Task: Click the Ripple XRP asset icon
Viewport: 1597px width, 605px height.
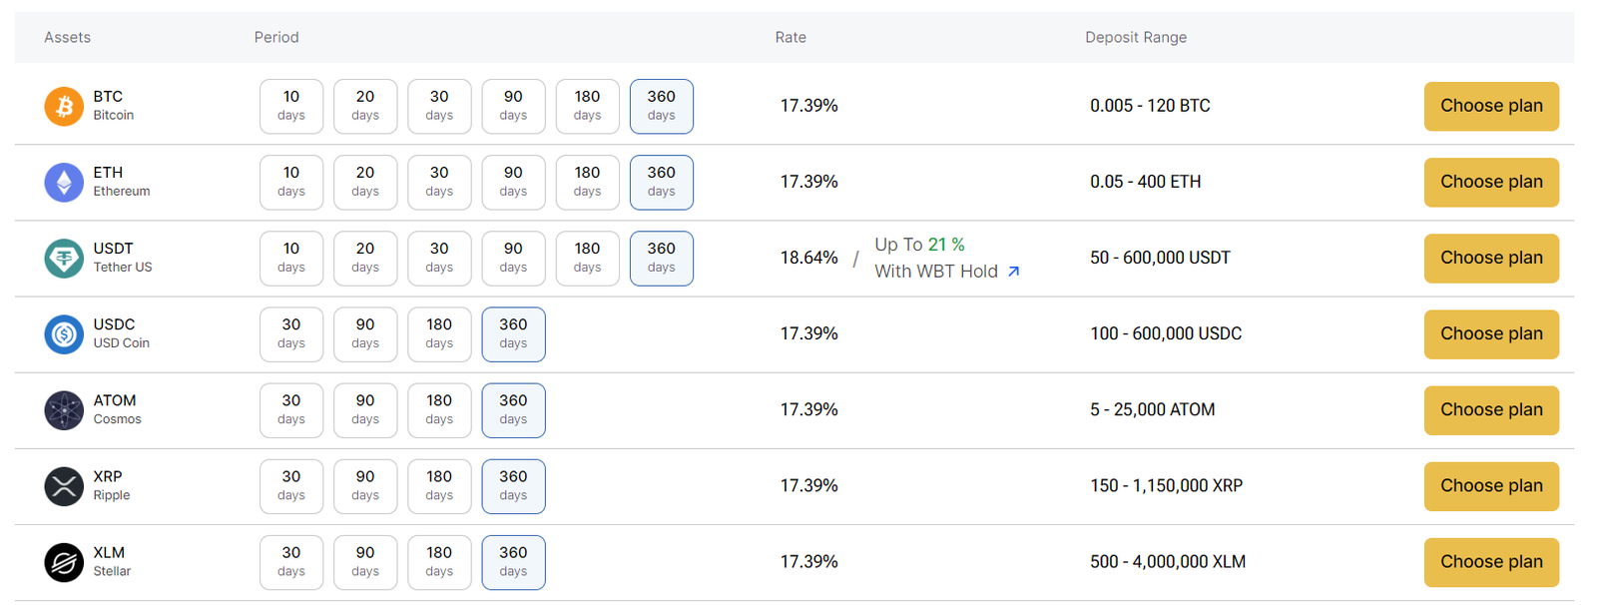Action: (x=64, y=486)
